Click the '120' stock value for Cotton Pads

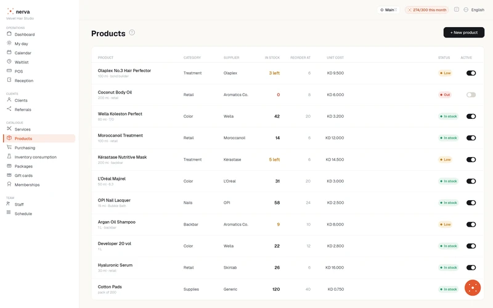click(276, 289)
